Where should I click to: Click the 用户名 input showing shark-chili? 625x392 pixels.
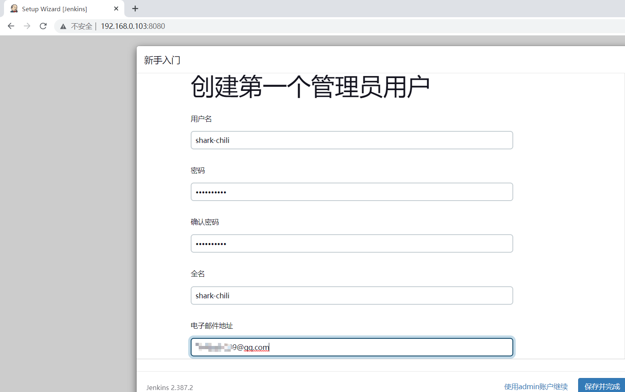pos(352,140)
